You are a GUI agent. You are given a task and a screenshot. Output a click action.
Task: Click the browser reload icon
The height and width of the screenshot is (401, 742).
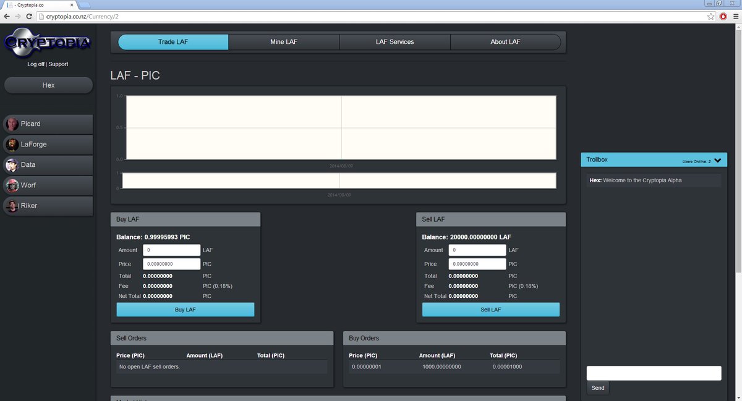tap(28, 17)
